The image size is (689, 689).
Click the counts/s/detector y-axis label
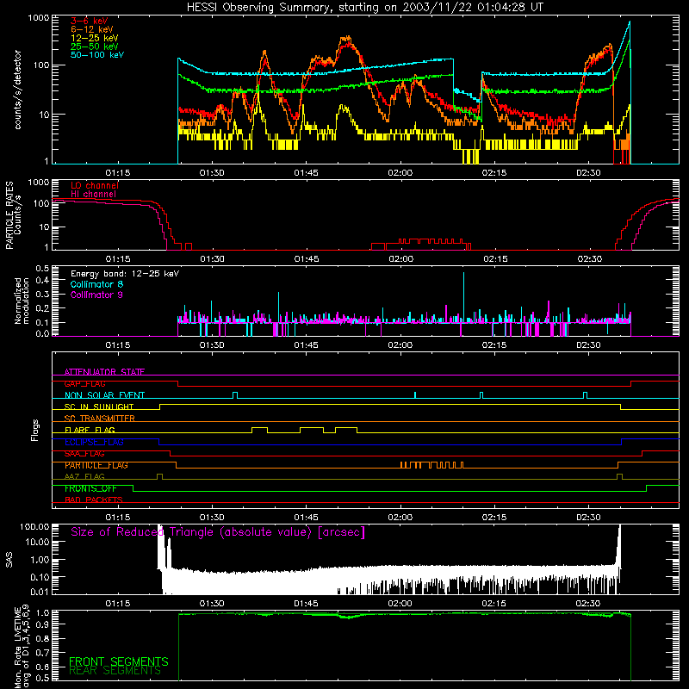tap(17, 90)
